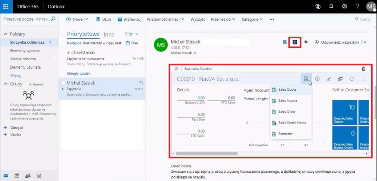The image size is (377, 181).
Task: Click Cofnij undo button
Action: pos(362,20)
